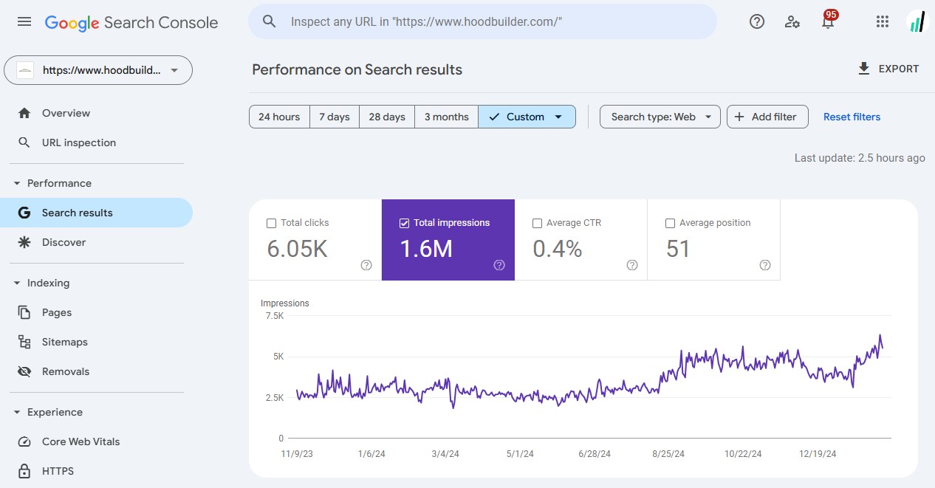Click the Removals crossed-eye icon
The height and width of the screenshot is (488, 935).
pos(24,371)
